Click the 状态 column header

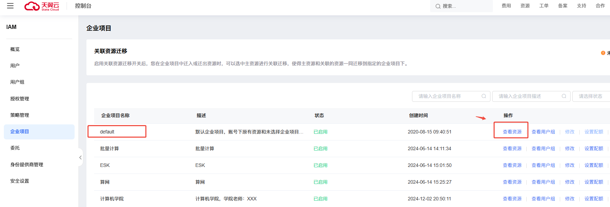[319, 115]
